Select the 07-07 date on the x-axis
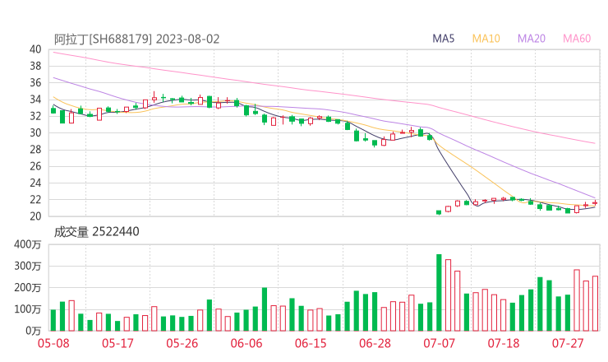Image resolution: width=608 pixels, height=362 pixels. tap(439, 343)
